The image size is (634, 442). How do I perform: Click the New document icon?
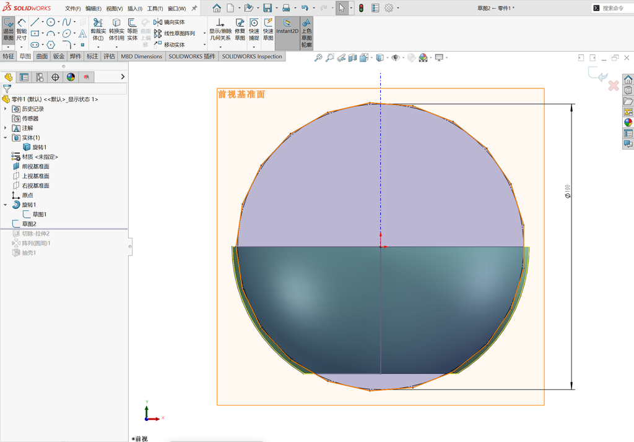(230, 7)
